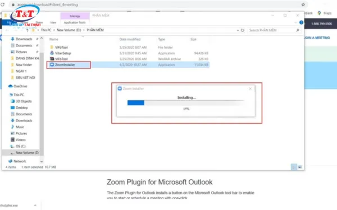Sort files by Name column

pos(54,39)
